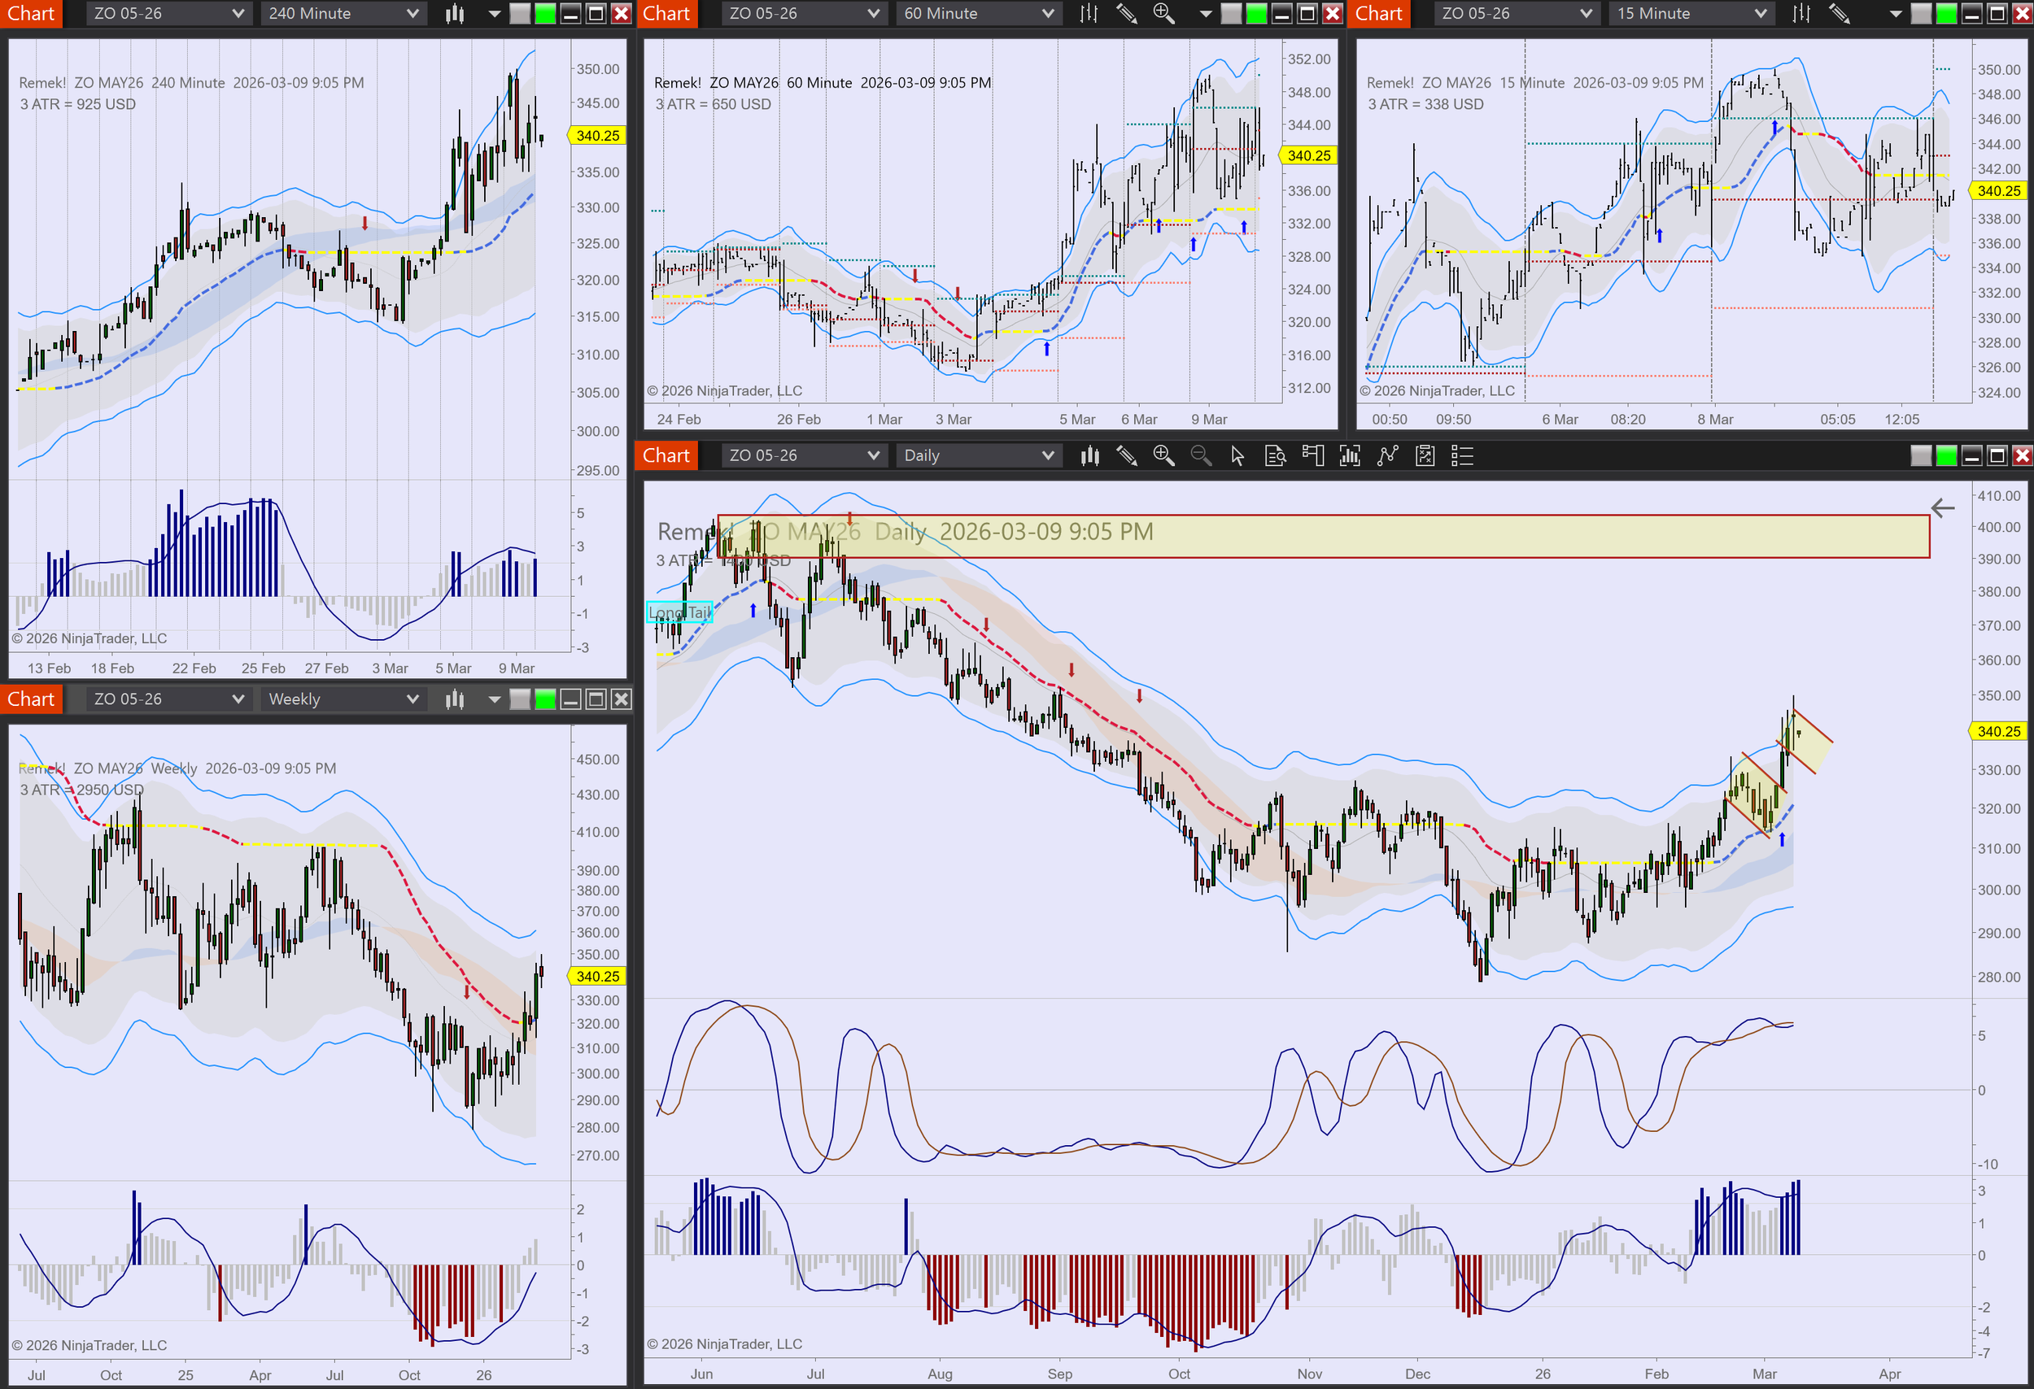Image resolution: width=2034 pixels, height=1389 pixels.
Task: Open Data Box icon in Daily chart
Action: coord(1275,455)
